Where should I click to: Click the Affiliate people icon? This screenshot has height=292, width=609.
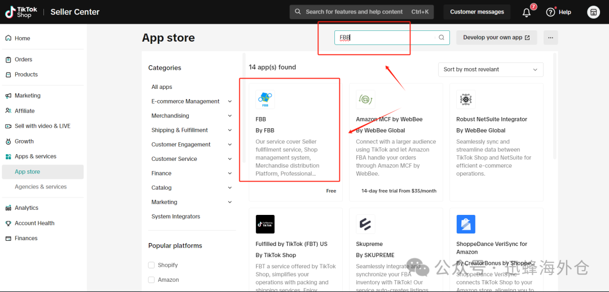coord(8,111)
